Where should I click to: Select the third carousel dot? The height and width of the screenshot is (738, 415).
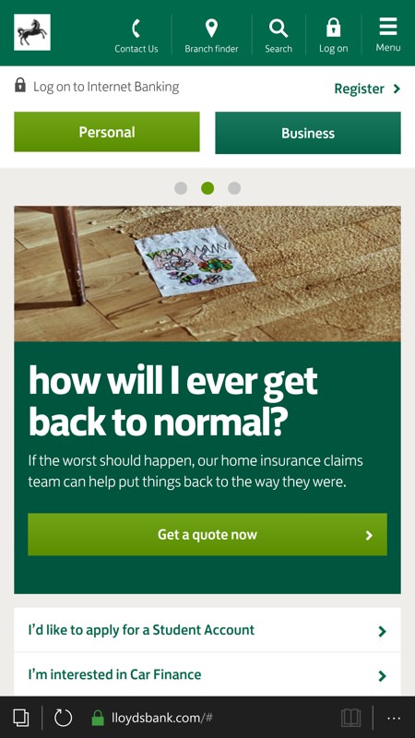(x=234, y=188)
